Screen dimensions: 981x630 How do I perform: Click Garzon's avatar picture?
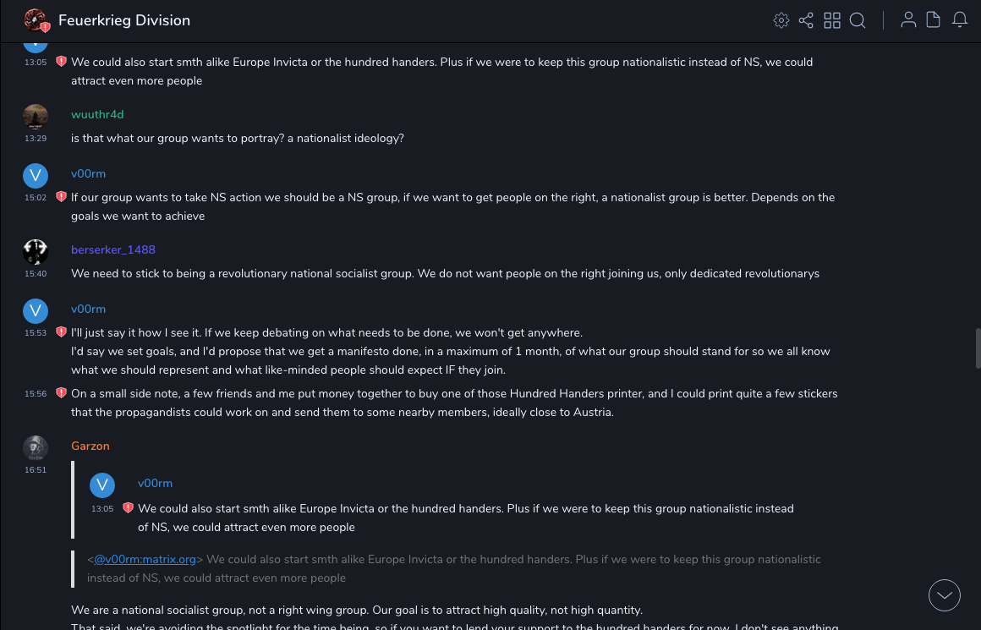click(x=36, y=447)
